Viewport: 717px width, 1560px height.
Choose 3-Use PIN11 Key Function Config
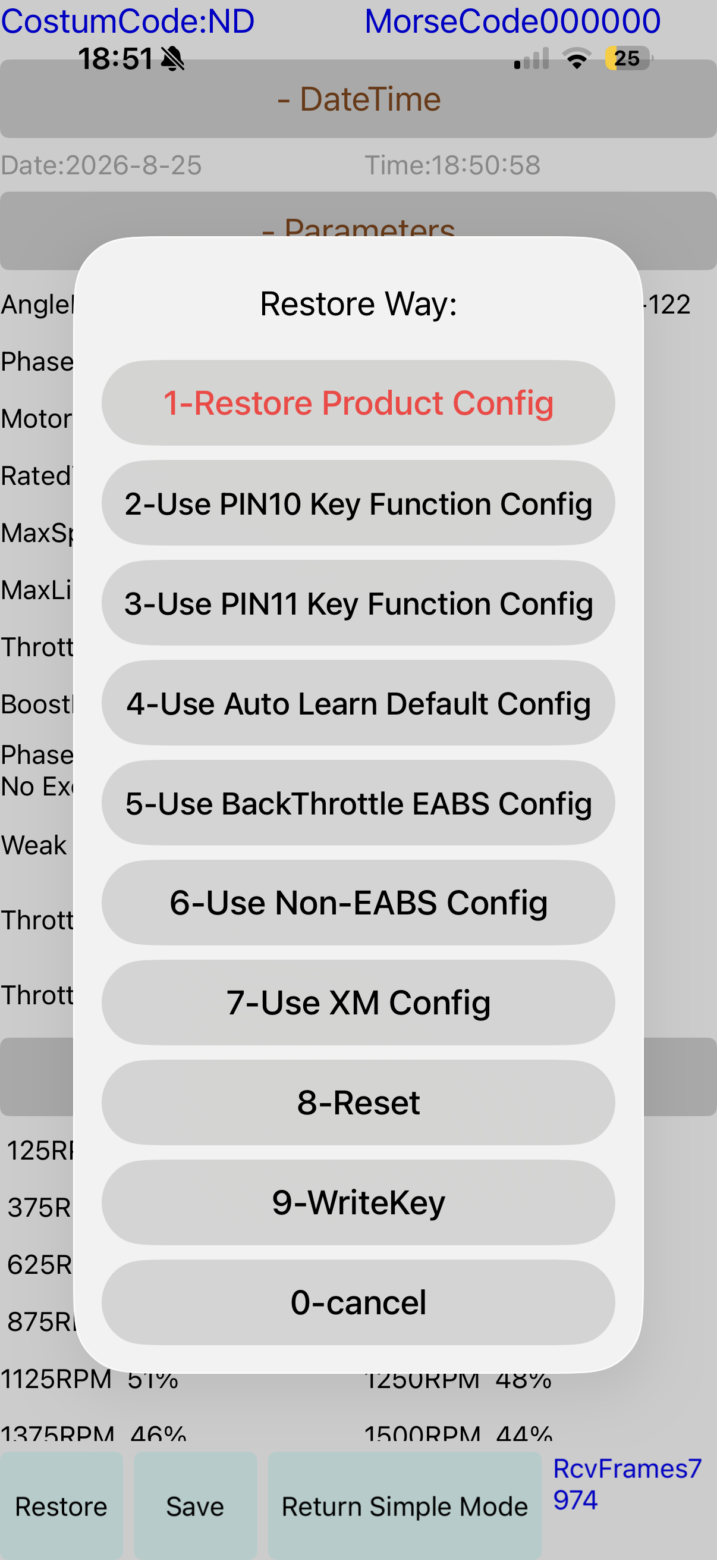pyautogui.click(x=358, y=603)
